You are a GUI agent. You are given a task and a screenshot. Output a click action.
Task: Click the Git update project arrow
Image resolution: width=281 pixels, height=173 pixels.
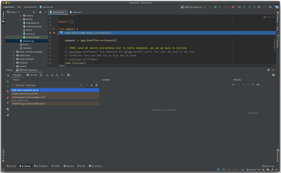coord(244,7)
